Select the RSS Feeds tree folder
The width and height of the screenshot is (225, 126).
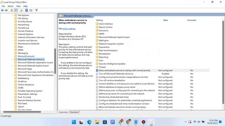coord(22,104)
